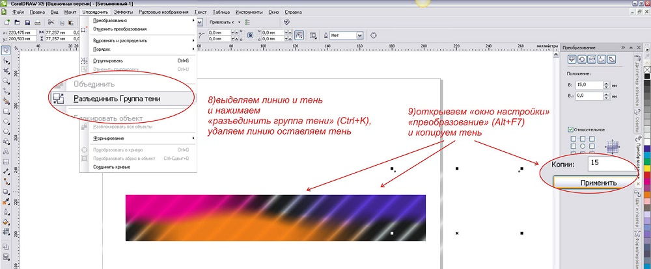This screenshot has height=269, width=651.
Task: Check the middle-right anchor point box
Action: [x=592, y=146]
